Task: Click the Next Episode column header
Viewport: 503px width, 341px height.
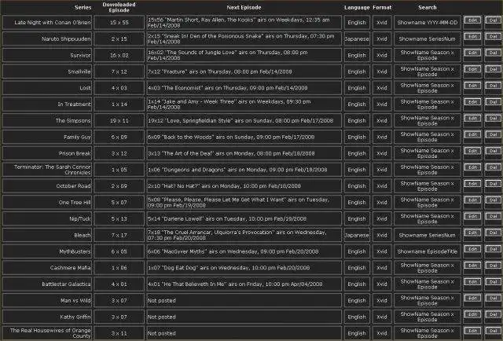Action: (x=244, y=7)
